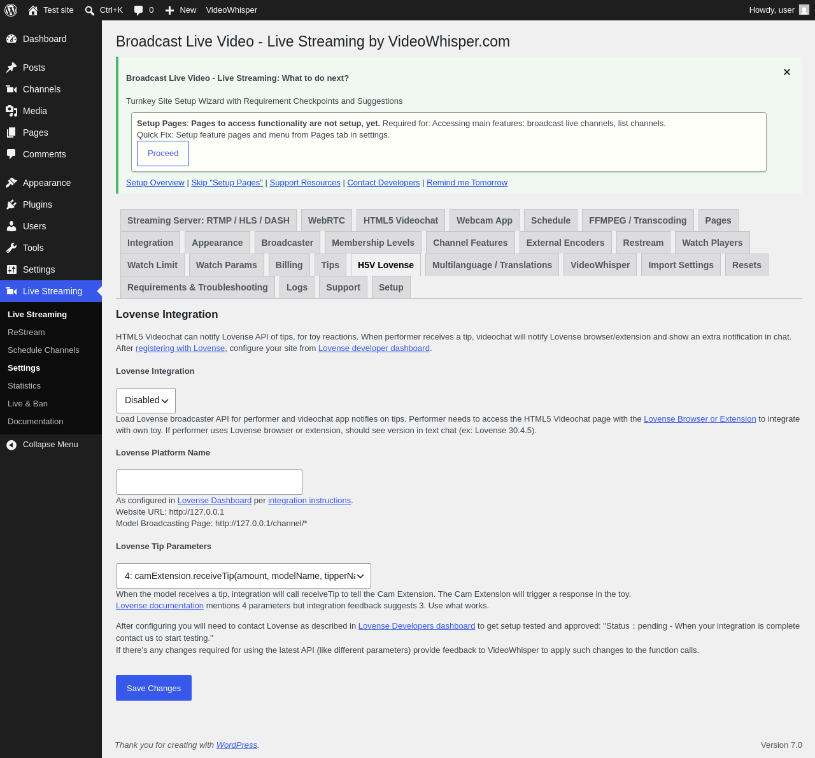Save Changes to Lovense settings
Viewport: 815px width, 758px height.
coord(153,688)
